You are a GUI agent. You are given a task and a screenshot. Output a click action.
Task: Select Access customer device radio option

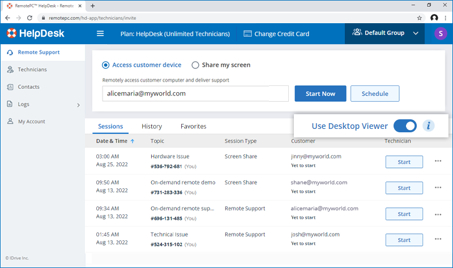click(106, 65)
